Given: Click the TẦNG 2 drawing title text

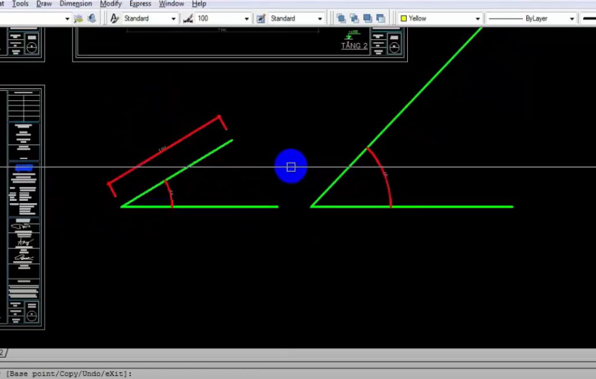Looking at the screenshot, I should [x=354, y=46].
